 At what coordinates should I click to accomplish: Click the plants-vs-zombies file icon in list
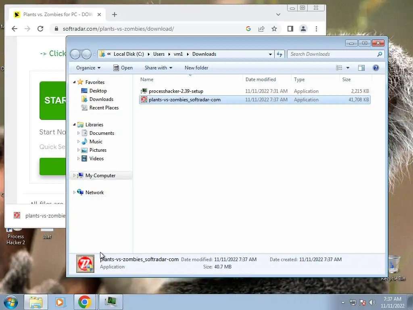144,100
